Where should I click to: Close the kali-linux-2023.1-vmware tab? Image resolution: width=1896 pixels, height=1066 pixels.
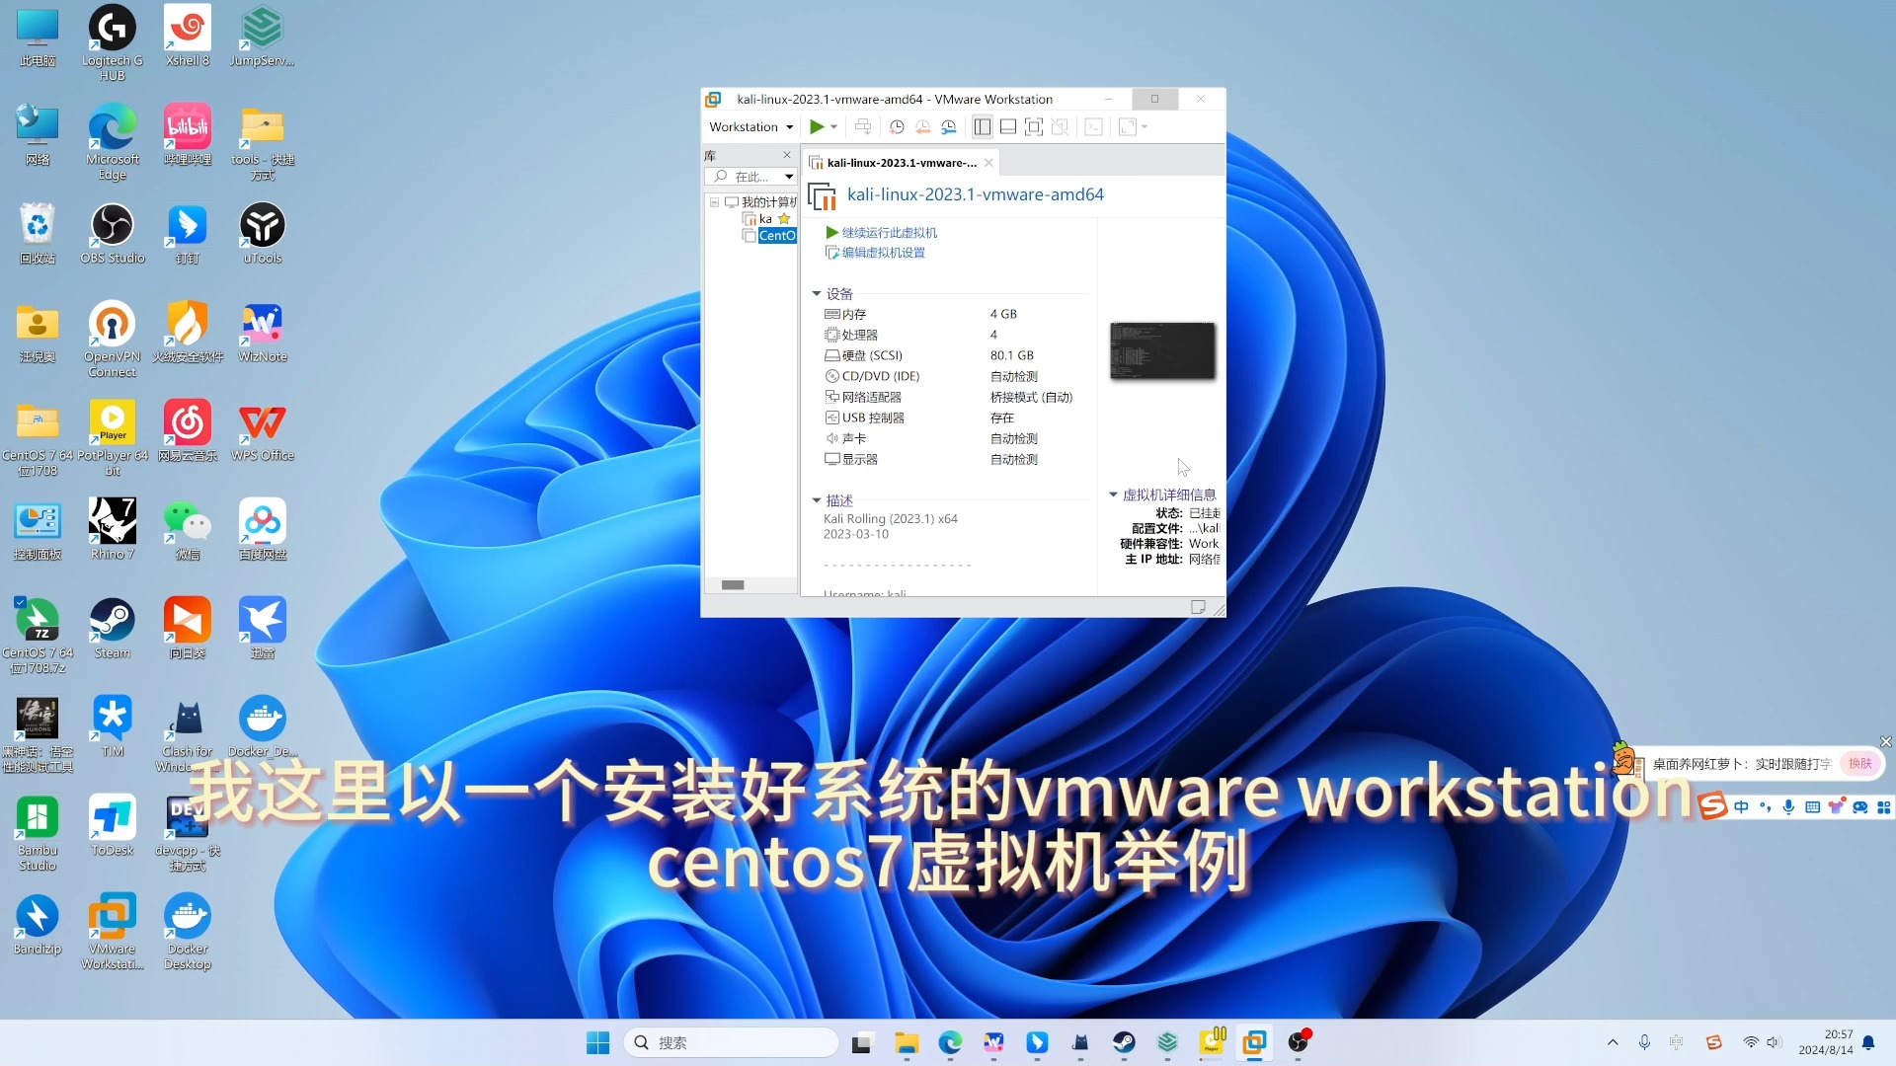[x=988, y=163]
